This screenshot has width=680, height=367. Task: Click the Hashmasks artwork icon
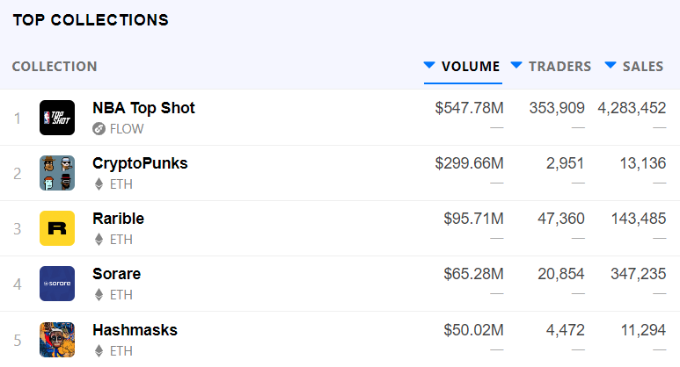tap(57, 339)
